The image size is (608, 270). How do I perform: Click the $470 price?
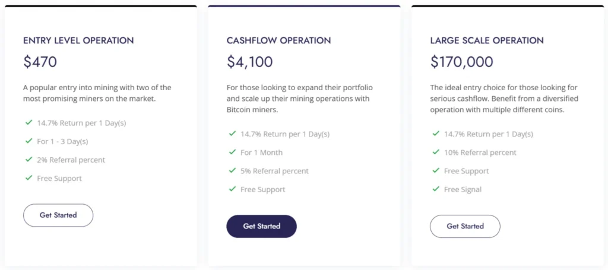tap(40, 62)
